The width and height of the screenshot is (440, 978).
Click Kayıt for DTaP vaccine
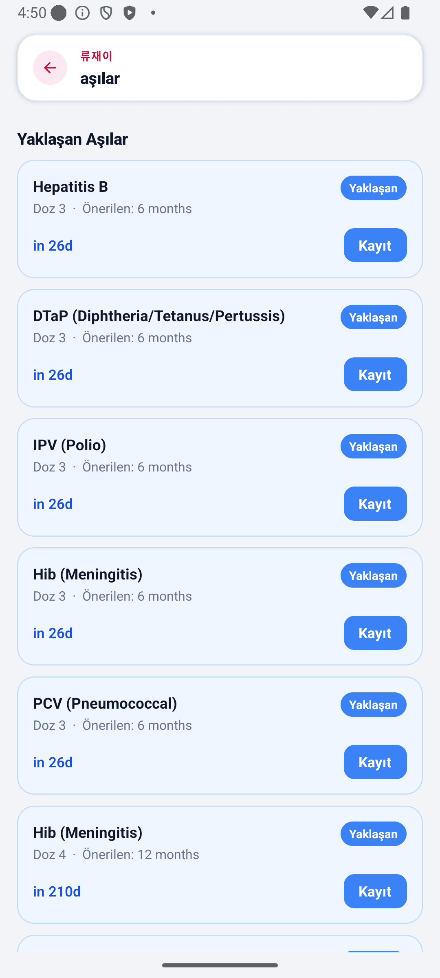click(x=375, y=374)
